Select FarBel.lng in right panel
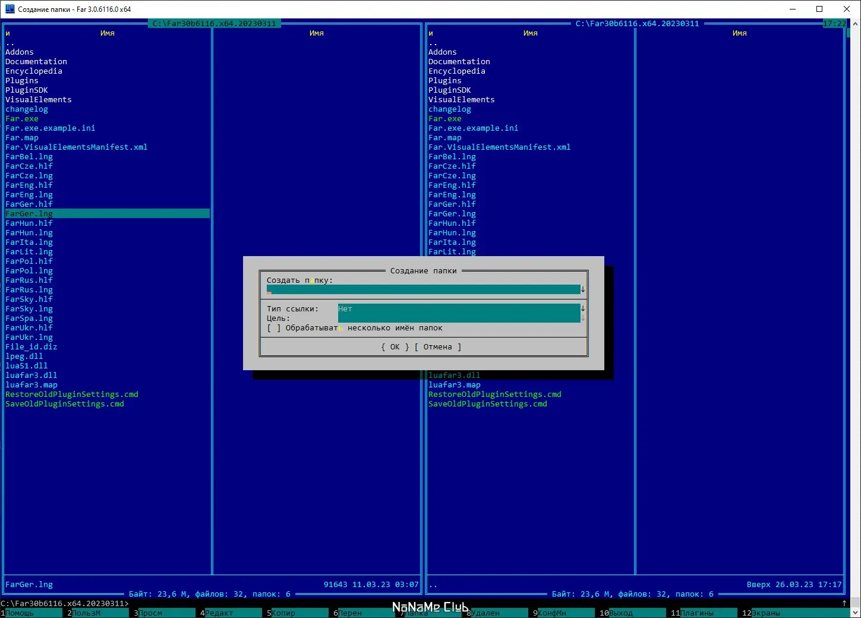This screenshot has width=861, height=618. (x=452, y=157)
